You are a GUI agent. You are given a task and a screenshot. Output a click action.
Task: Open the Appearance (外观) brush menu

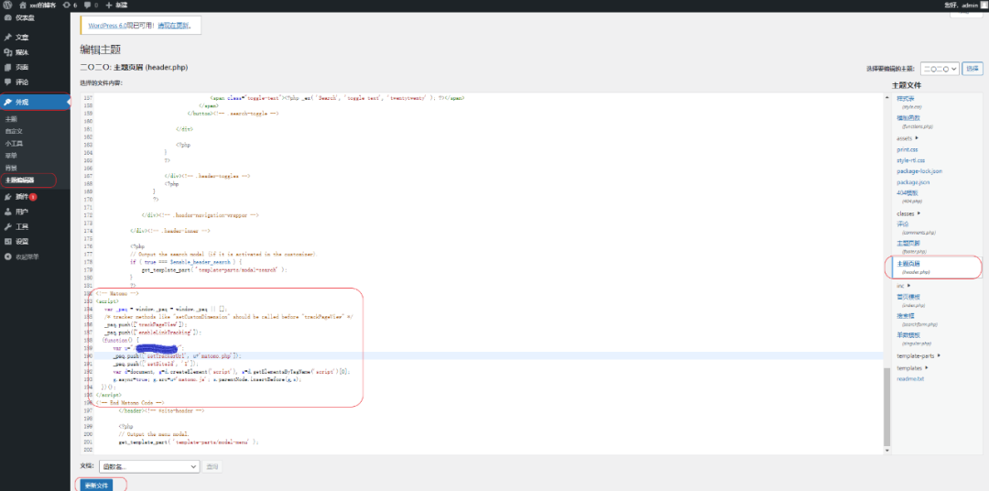click(36, 102)
